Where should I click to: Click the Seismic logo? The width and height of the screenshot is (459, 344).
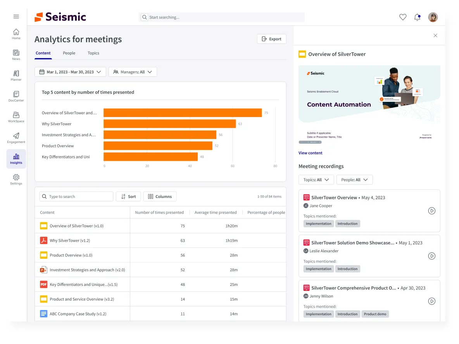click(x=60, y=17)
